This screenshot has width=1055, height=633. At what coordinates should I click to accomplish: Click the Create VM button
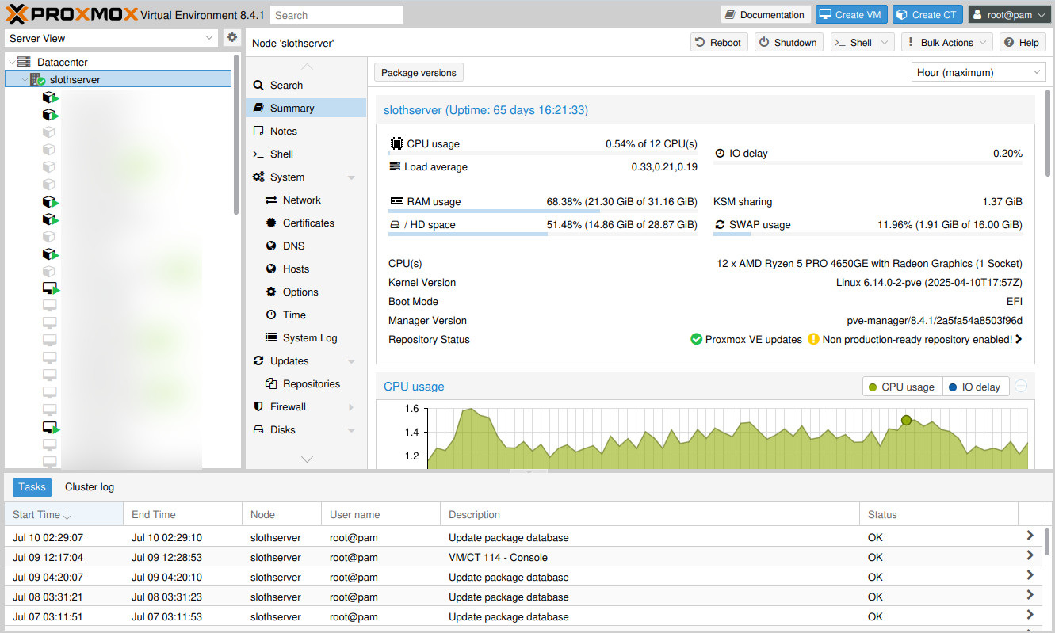[851, 15]
